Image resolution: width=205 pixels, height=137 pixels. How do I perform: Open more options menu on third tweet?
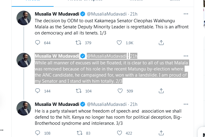click(186, 104)
